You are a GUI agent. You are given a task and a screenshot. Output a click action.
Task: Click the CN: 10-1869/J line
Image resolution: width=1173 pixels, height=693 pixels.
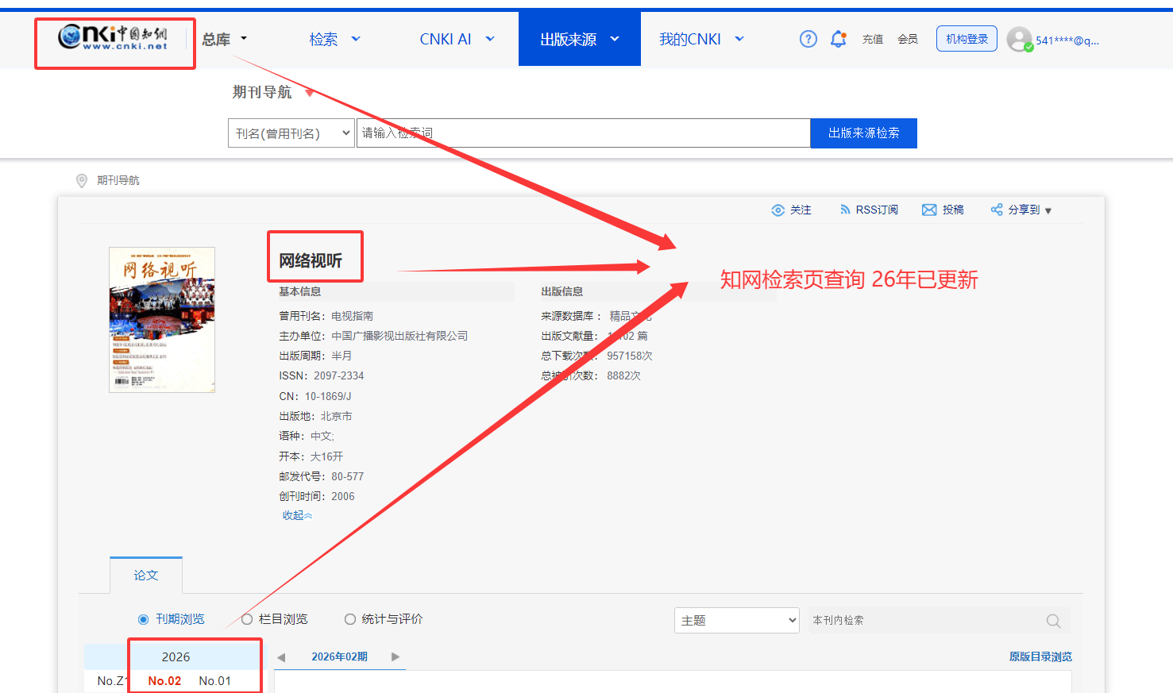pyautogui.click(x=314, y=396)
